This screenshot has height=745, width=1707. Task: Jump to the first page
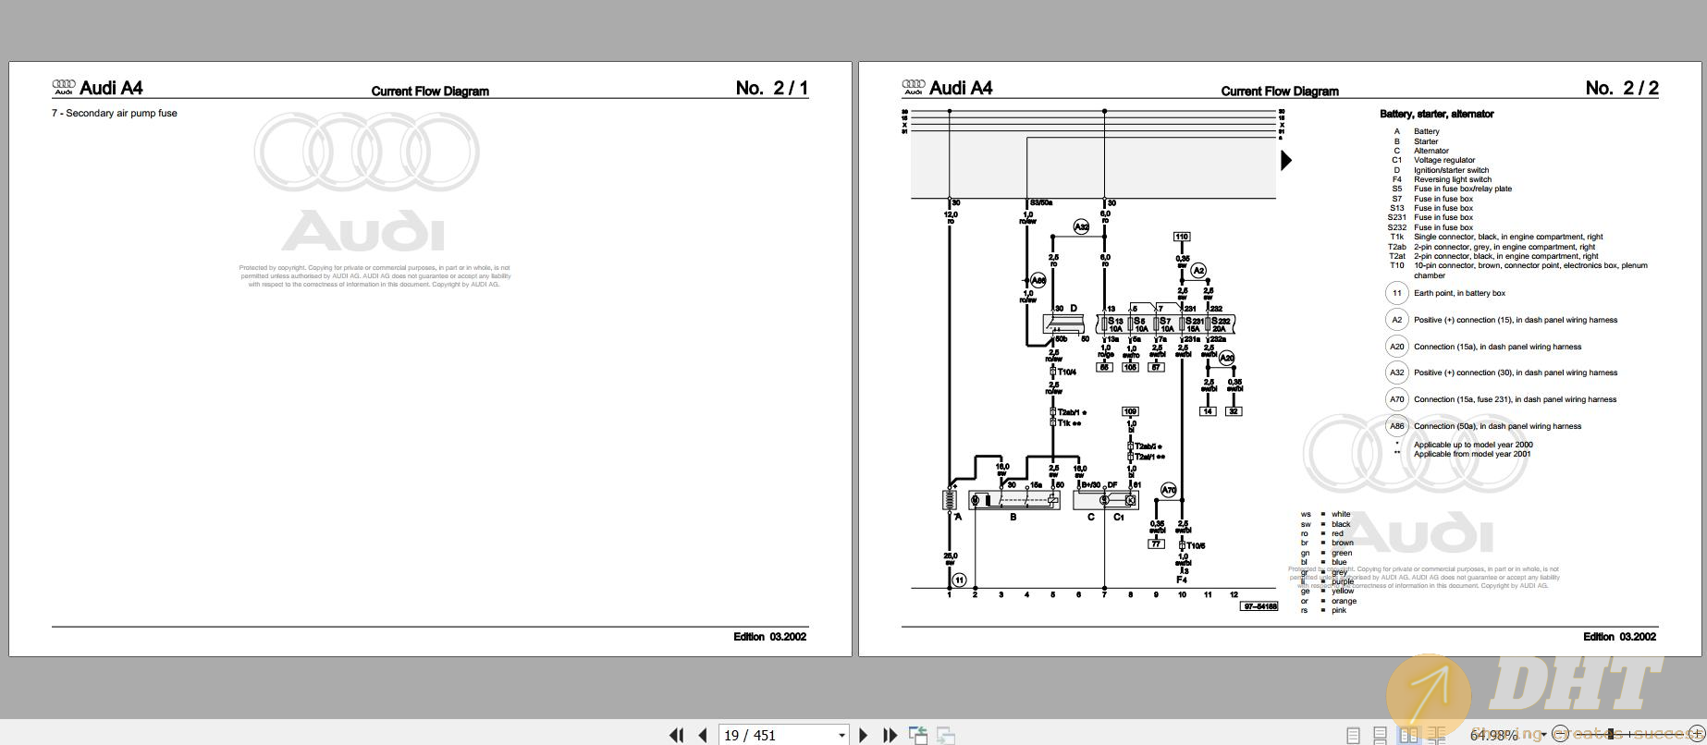coord(676,735)
